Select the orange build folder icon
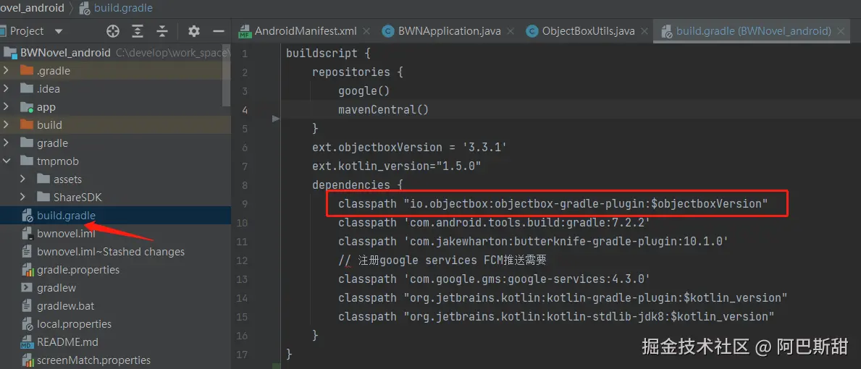The height and width of the screenshot is (369, 861). pos(26,125)
